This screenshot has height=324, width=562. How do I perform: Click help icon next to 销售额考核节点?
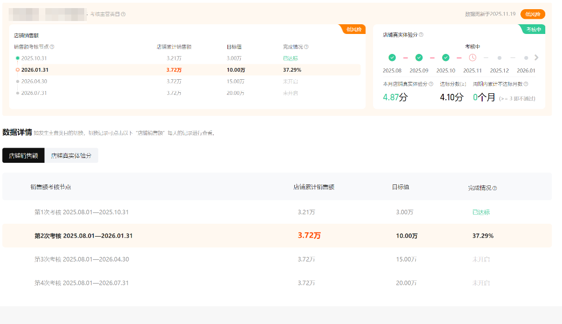point(52,47)
